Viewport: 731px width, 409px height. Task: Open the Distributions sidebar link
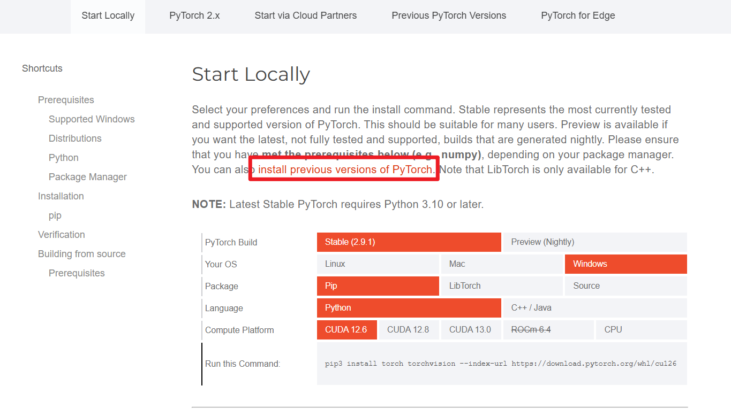(75, 138)
